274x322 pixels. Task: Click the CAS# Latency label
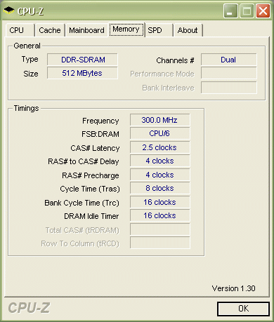(x=95, y=148)
